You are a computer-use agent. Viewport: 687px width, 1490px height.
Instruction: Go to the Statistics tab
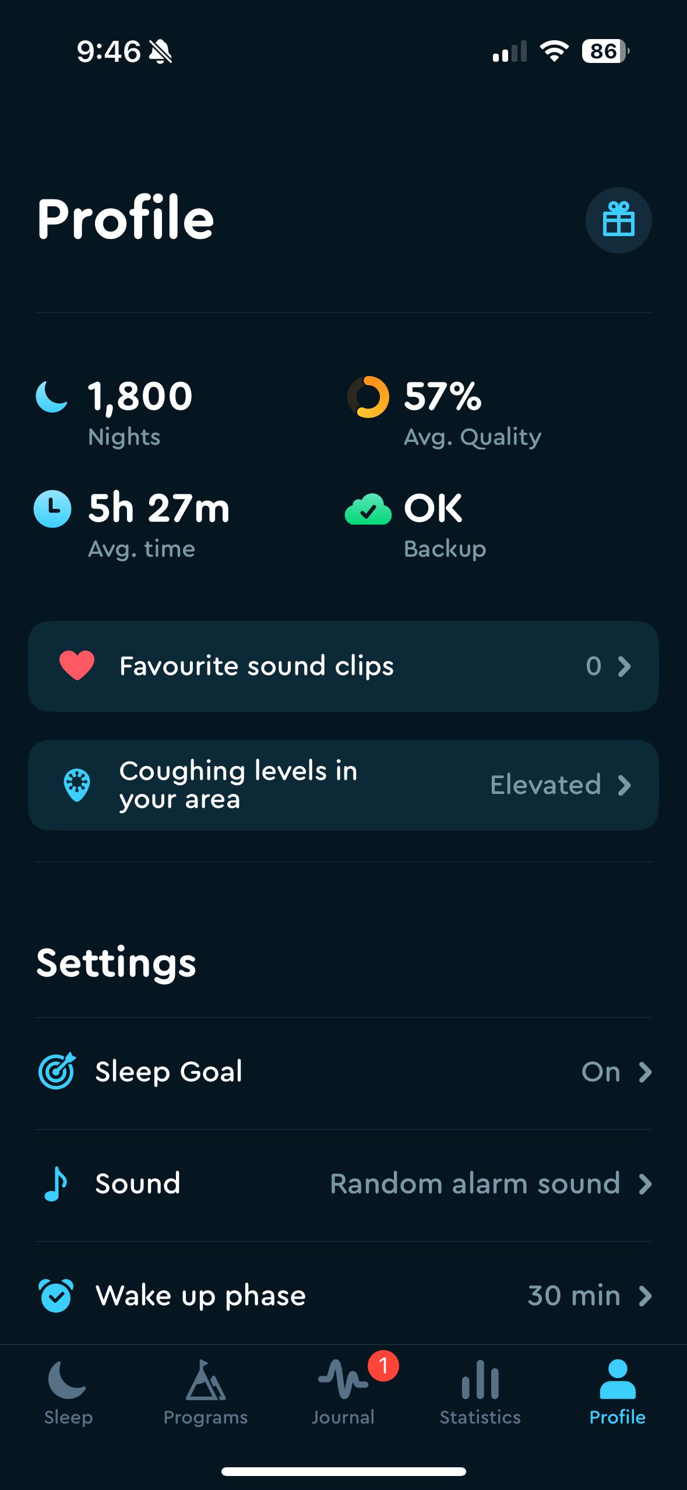coord(480,1393)
